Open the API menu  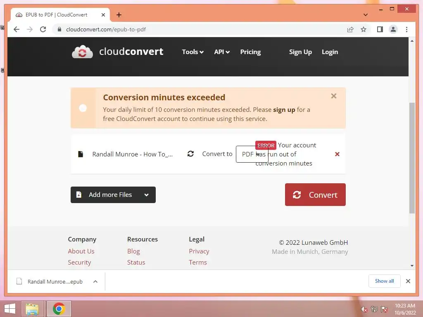222,52
